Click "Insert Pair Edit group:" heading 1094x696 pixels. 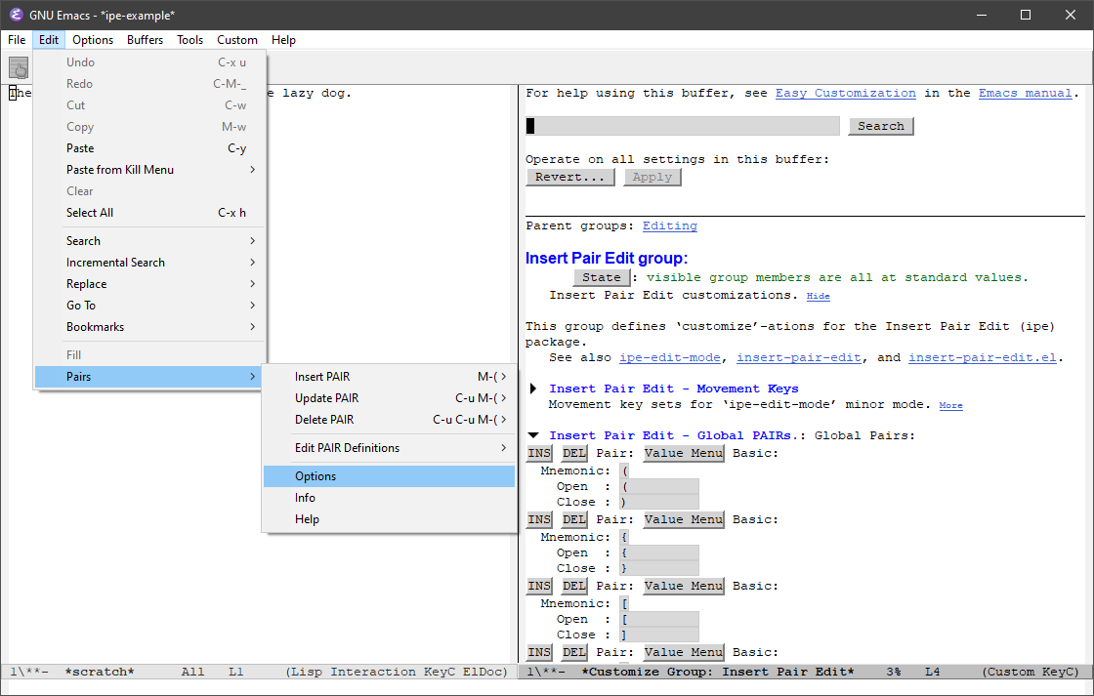(x=607, y=258)
